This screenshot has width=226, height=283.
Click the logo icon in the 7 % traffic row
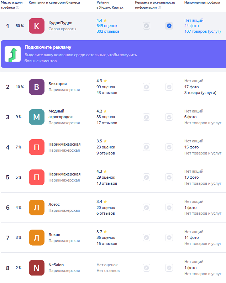37,147
